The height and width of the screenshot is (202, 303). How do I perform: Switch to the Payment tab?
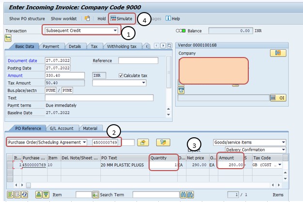click(x=51, y=46)
